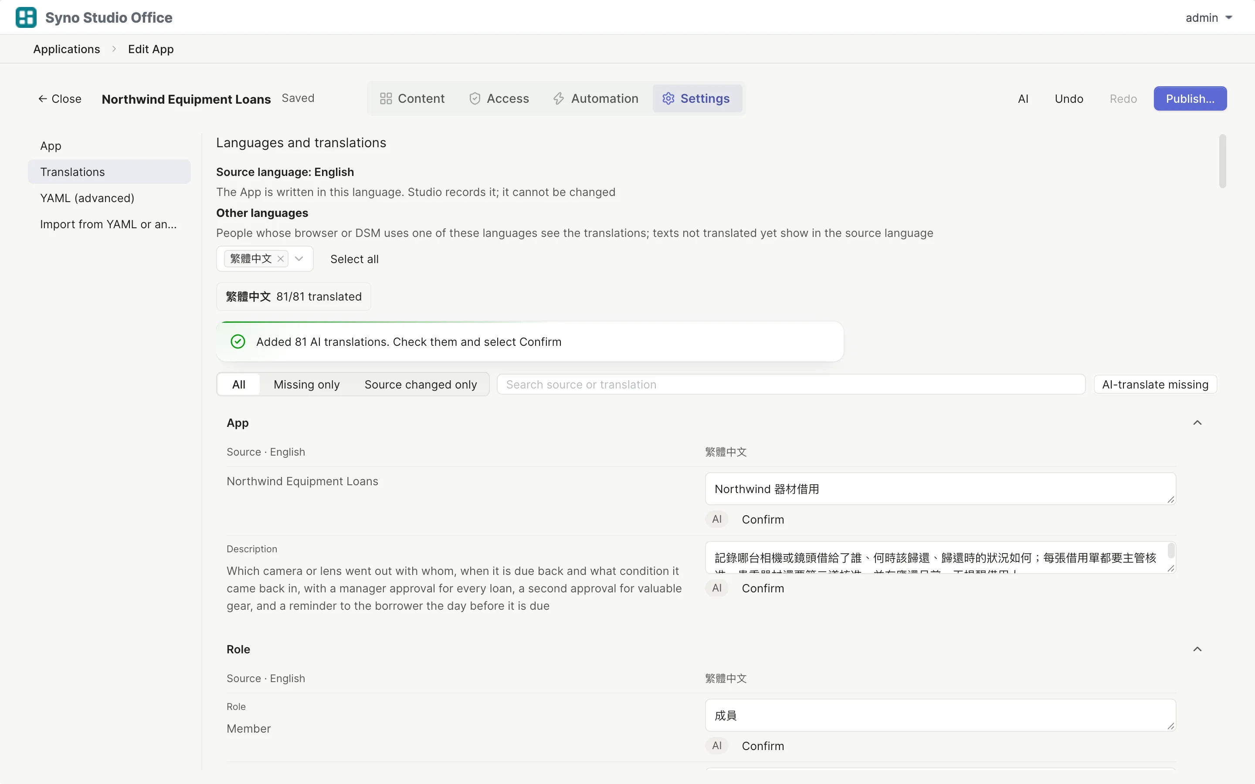The height and width of the screenshot is (784, 1255).
Task: Click the AI badge under Northwind 器材借用
Action: (x=717, y=519)
